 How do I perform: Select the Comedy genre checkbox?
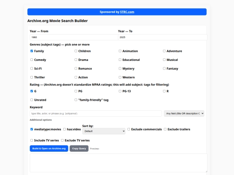coord(32,60)
